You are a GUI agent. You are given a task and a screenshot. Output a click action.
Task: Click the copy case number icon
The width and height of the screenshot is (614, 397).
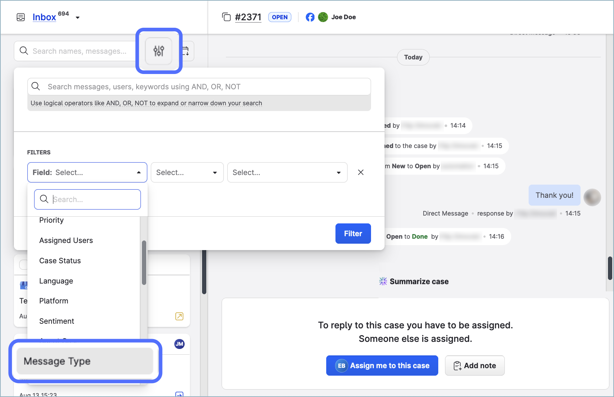point(226,17)
